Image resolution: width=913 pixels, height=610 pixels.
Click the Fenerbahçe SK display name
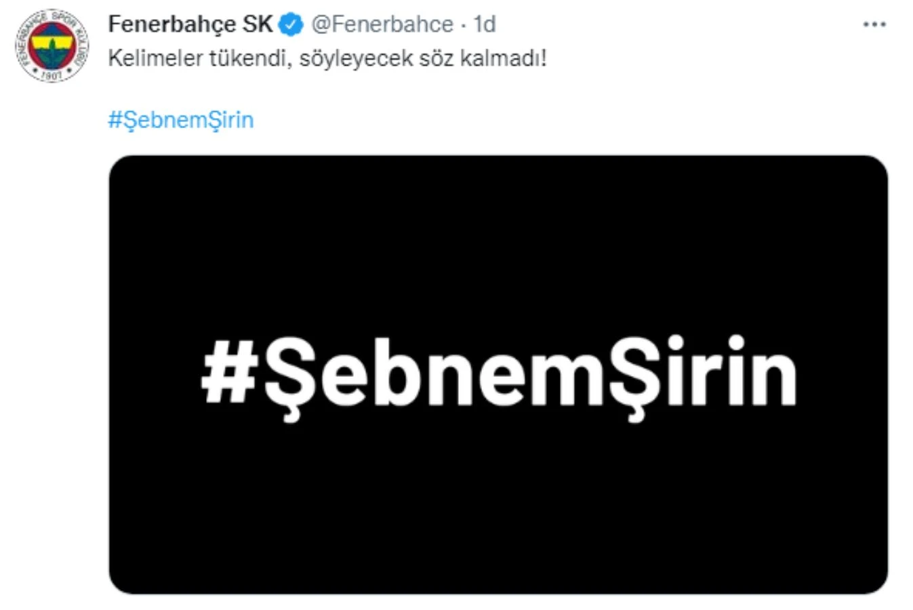tap(190, 22)
